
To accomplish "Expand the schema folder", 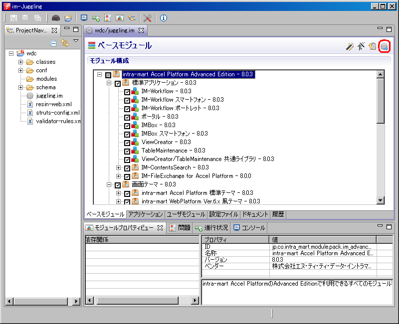I will pyautogui.click(x=20, y=88).
